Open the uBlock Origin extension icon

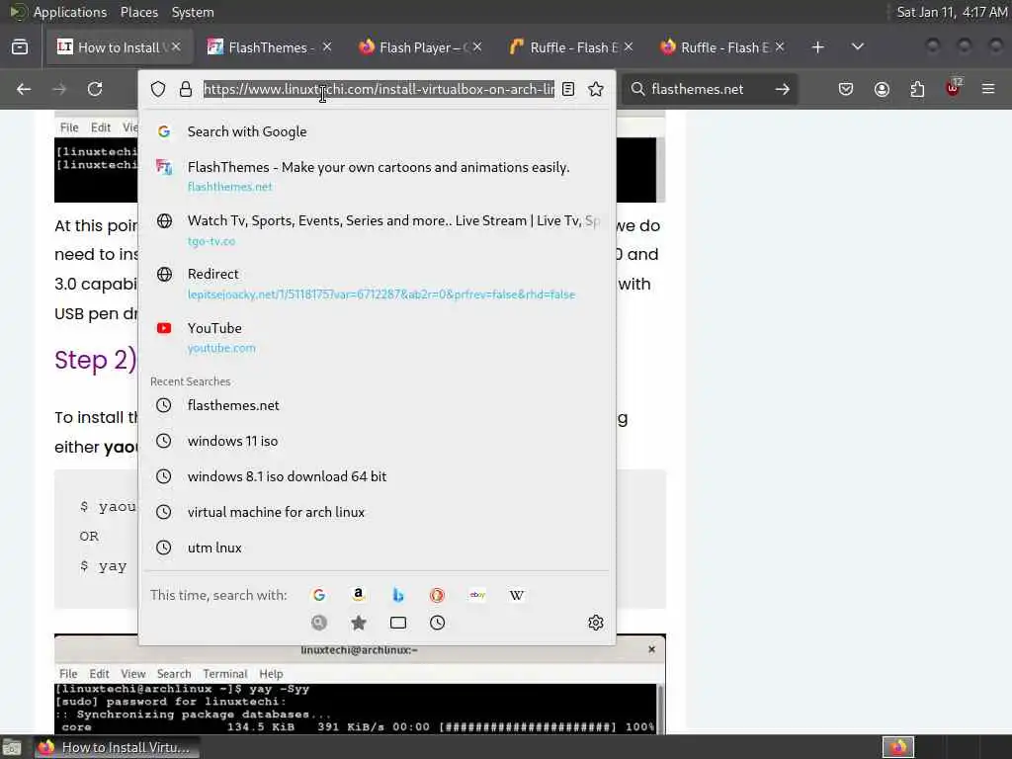point(954,88)
